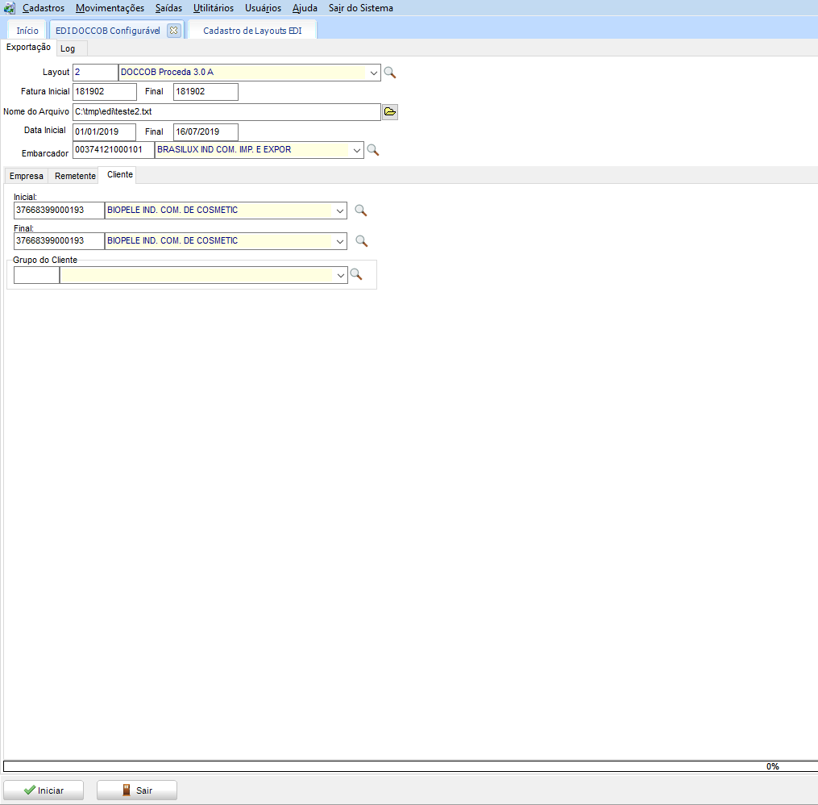This screenshot has width=818, height=805.
Task: Focus the Layout code field
Action: 95,73
